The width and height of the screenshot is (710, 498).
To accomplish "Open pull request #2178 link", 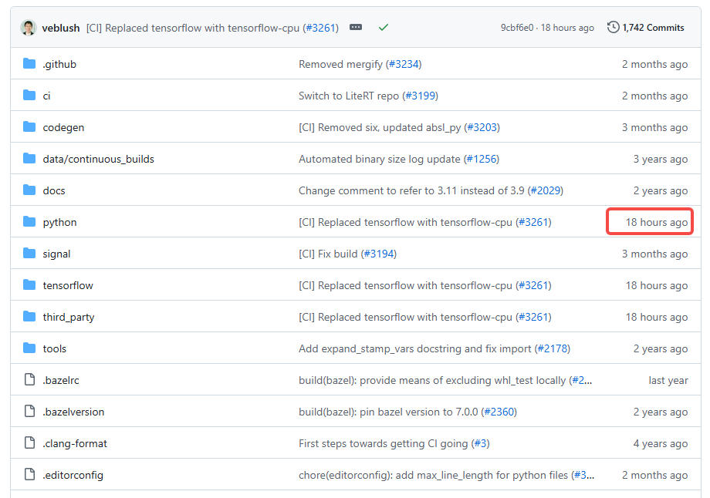I will coord(553,349).
